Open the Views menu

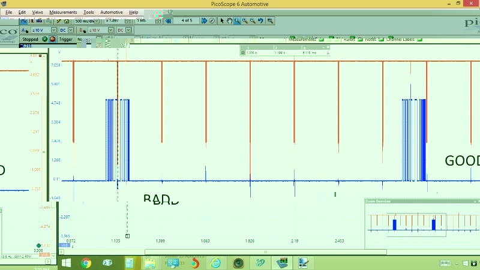(37, 12)
